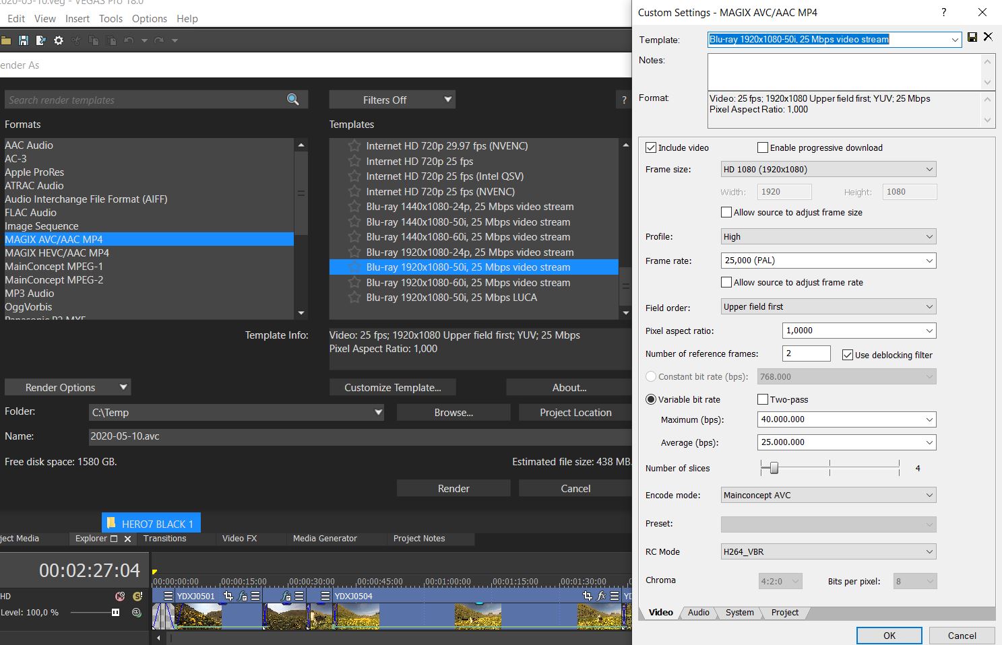Open the Transitions tab
This screenshot has height=645, width=1002.
click(x=165, y=539)
